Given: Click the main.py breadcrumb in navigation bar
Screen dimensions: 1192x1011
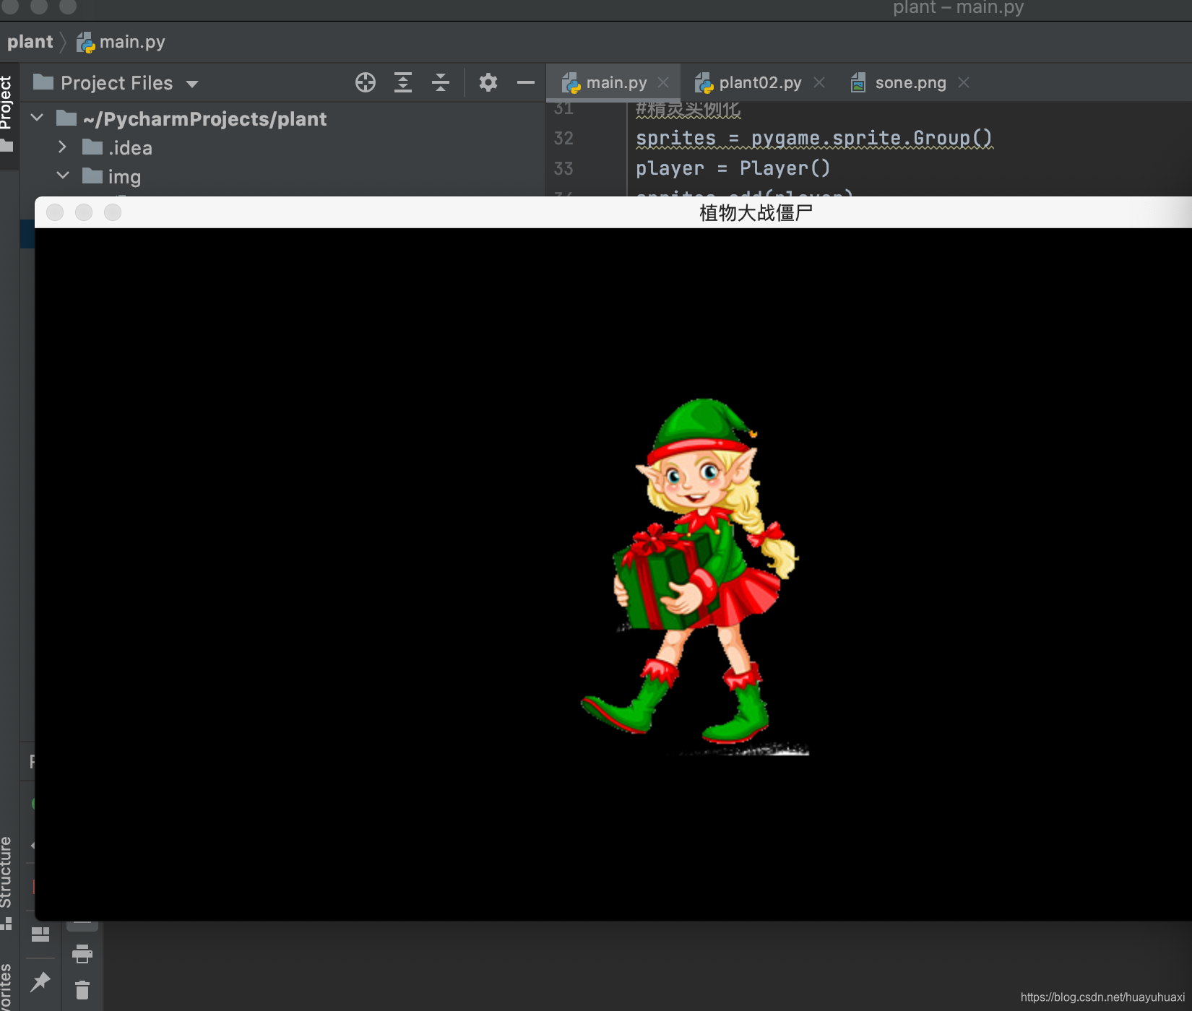Looking at the screenshot, I should 121,42.
